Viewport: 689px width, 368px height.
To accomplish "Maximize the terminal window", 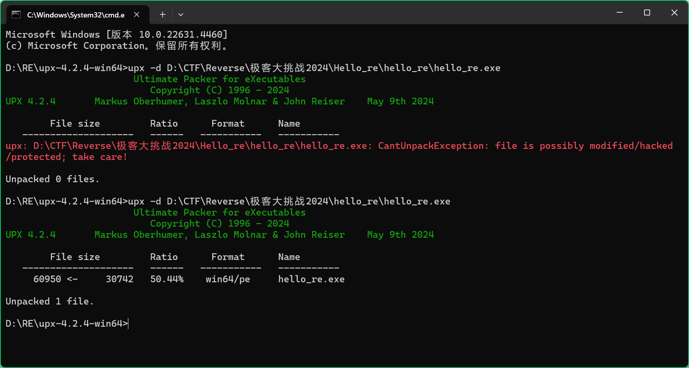I will pyautogui.click(x=647, y=13).
